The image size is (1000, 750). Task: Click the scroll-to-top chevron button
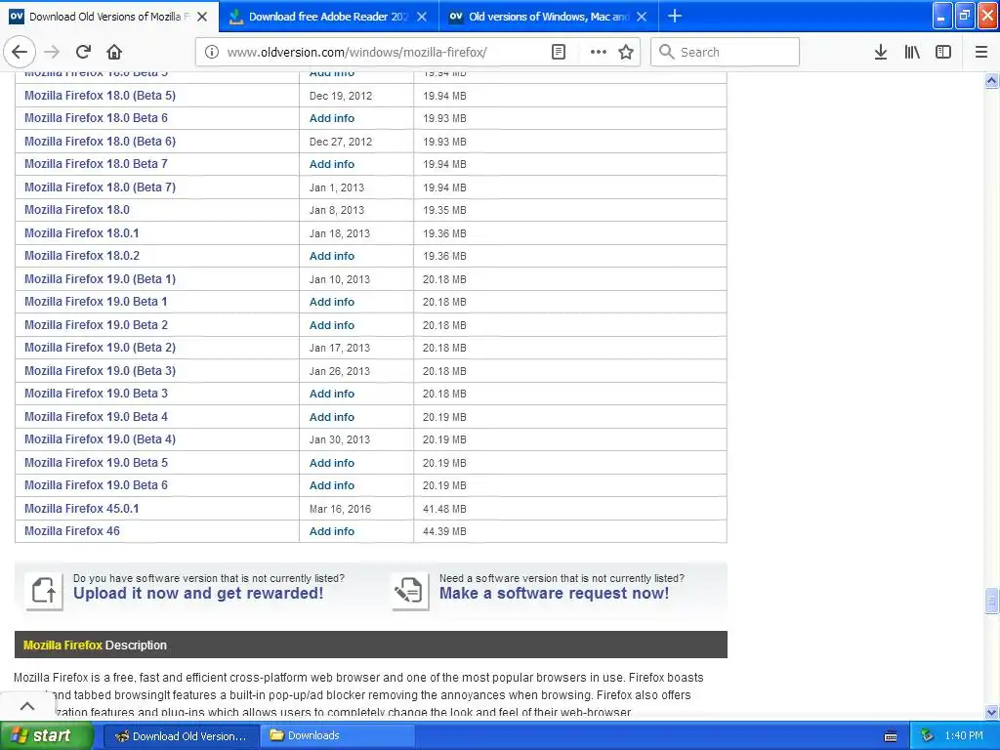[27, 705]
